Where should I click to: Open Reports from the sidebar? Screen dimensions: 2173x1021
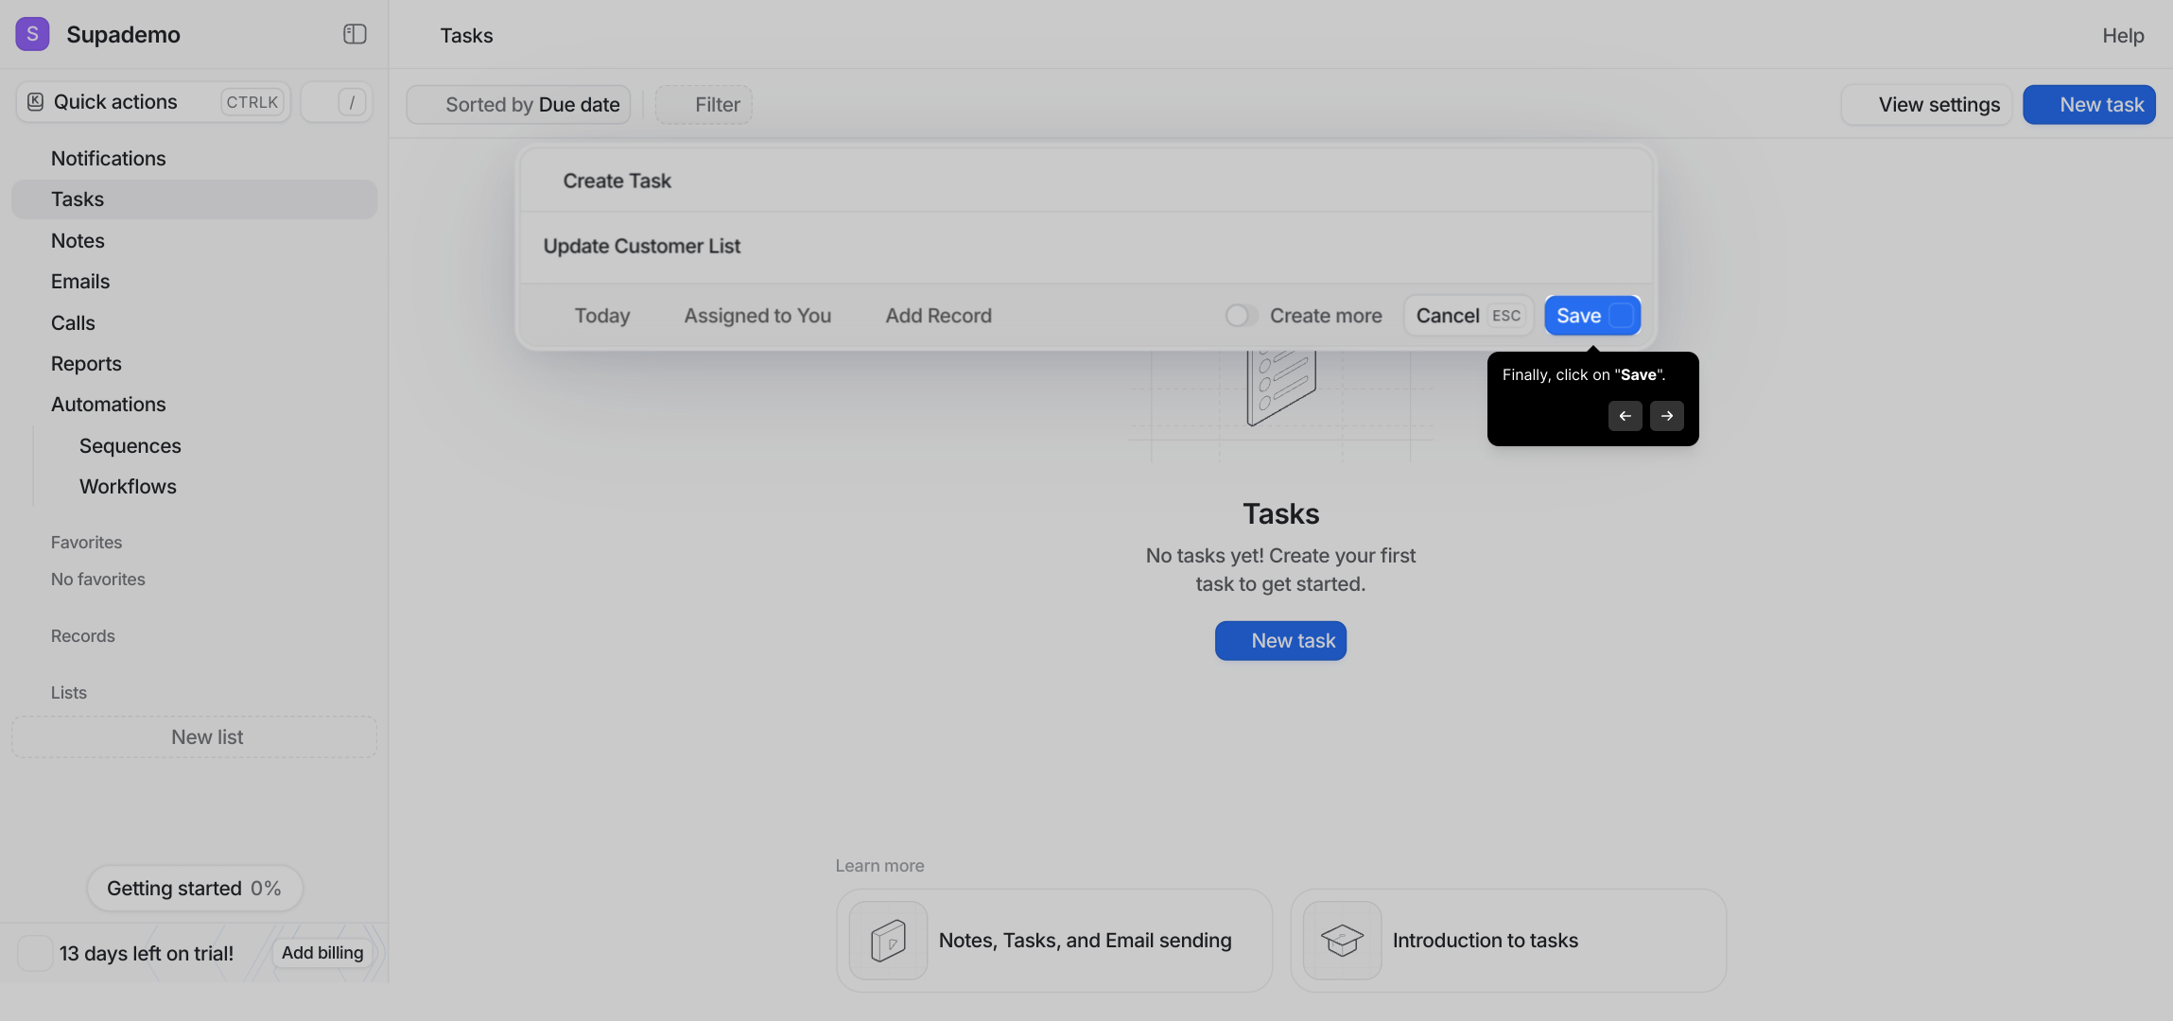coord(194,364)
